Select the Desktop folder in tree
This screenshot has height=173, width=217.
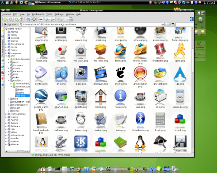[14, 38]
